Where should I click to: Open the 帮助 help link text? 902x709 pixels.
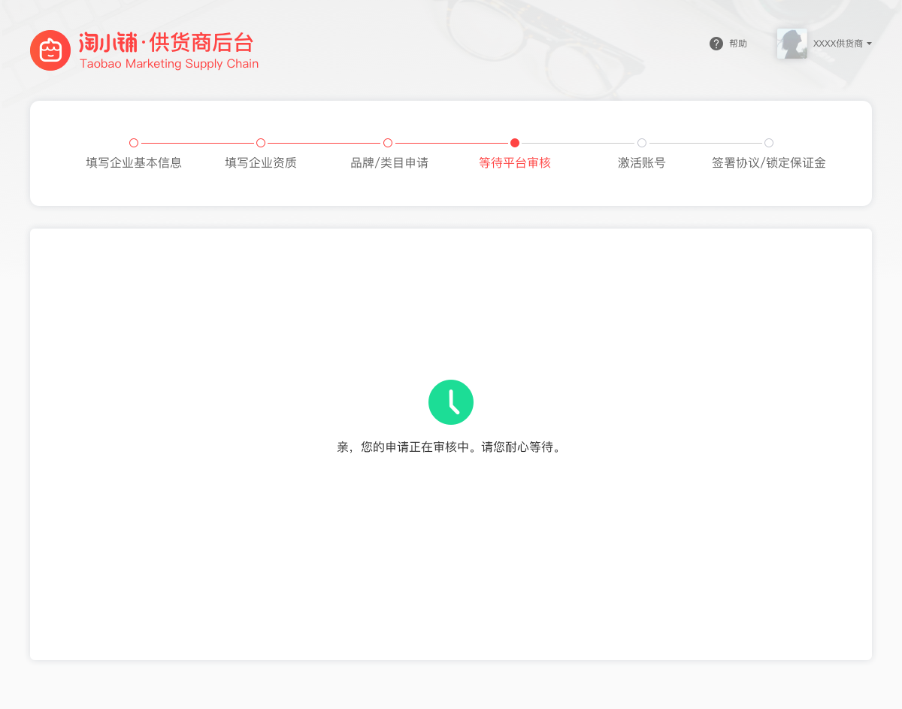(738, 44)
